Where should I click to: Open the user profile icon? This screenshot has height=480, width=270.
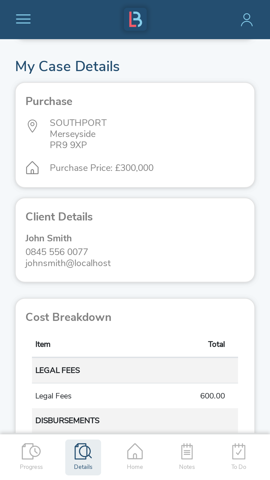click(x=247, y=20)
